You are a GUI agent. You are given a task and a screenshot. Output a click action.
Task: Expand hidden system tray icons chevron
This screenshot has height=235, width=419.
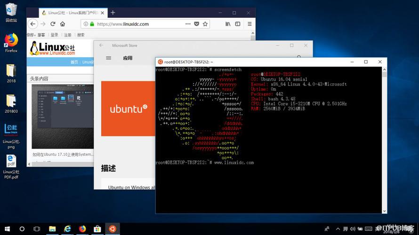[x=338, y=229]
